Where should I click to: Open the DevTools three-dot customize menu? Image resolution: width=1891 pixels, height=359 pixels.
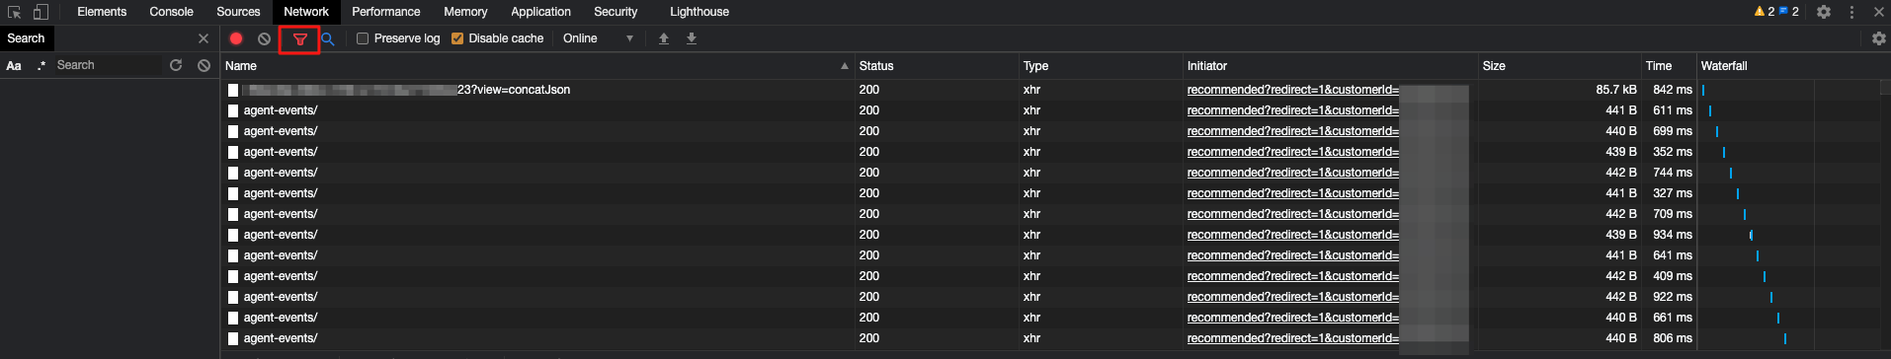coord(1851,12)
